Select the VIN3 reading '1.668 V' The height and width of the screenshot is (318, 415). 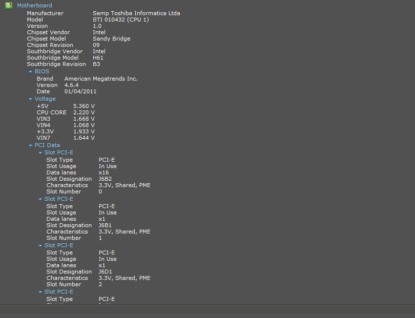coord(84,119)
